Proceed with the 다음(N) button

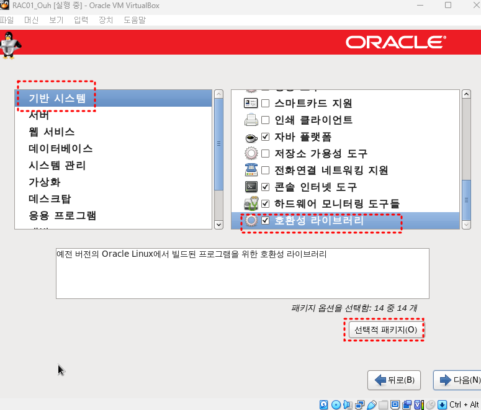pos(457,380)
